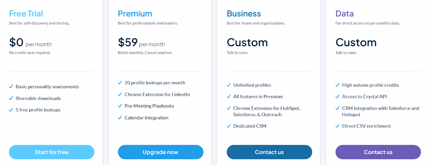This screenshot has height=165, width=427.
Task: Select the checkmark next to 20 profile lookups
Action: pos(120,82)
